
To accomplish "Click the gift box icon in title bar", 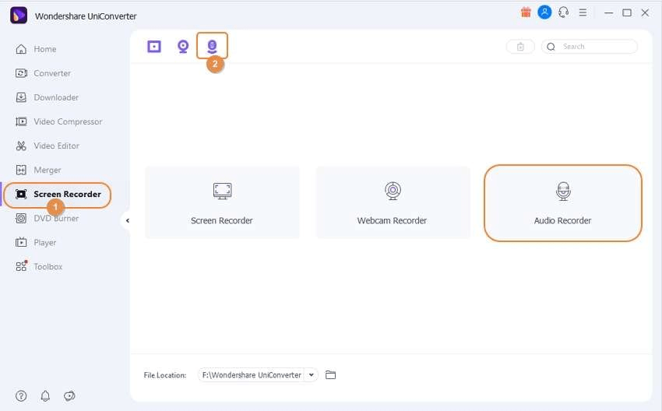I will coord(526,12).
